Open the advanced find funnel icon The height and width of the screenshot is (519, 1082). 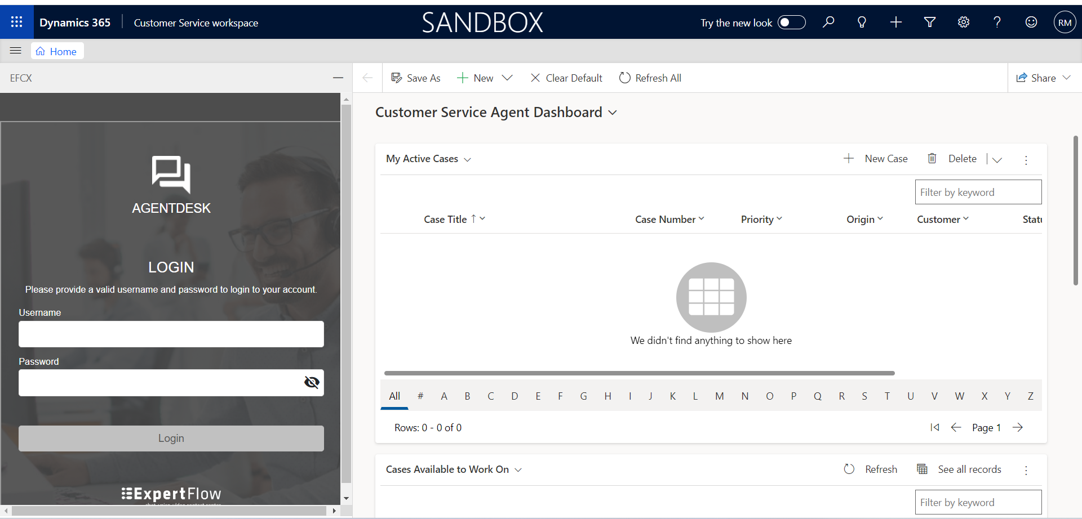point(930,22)
